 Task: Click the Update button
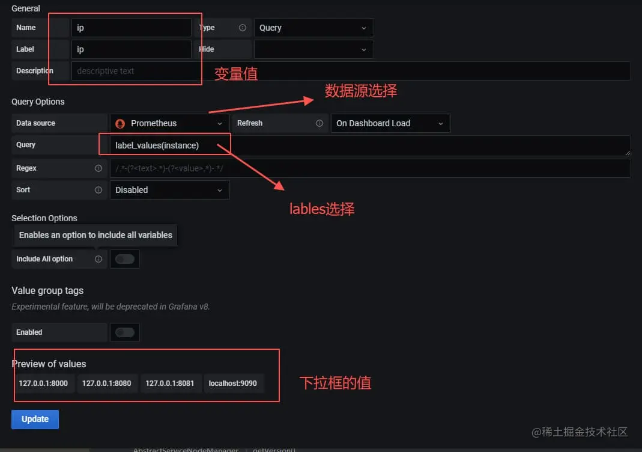[35, 419]
